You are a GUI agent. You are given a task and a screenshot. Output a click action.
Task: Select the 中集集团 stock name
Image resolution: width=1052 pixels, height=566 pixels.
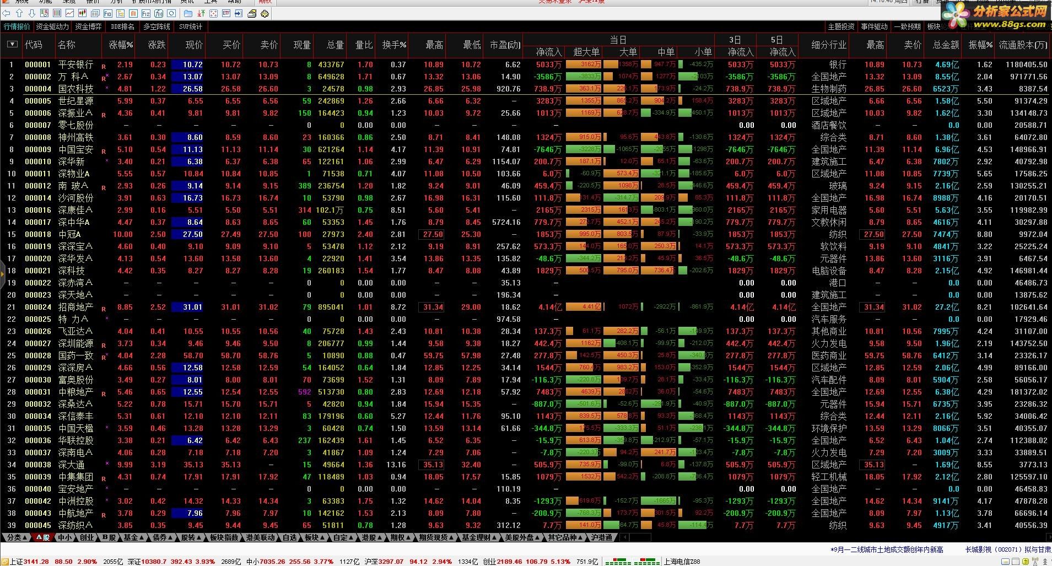(x=76, y=477)
